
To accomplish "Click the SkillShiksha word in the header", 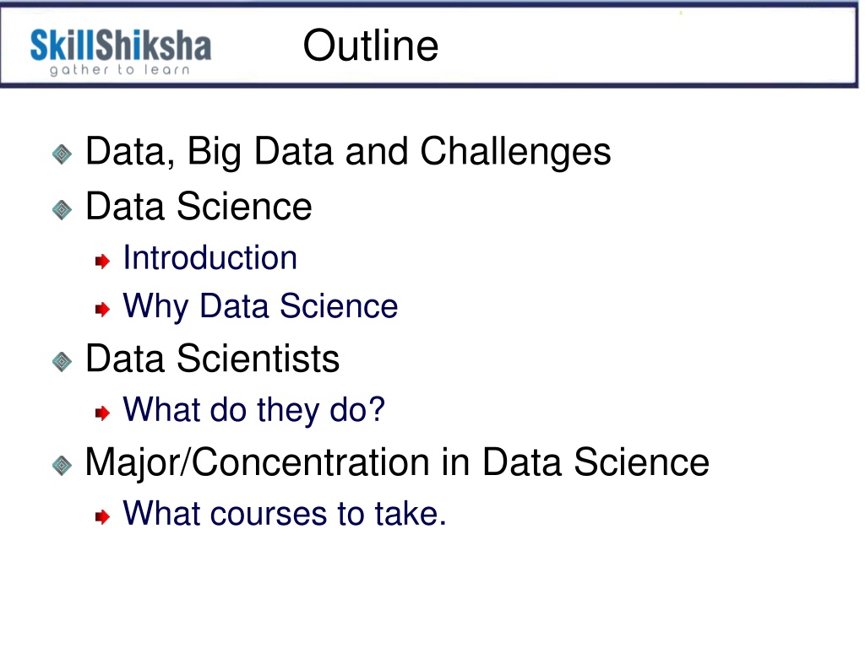I will 120,46.
